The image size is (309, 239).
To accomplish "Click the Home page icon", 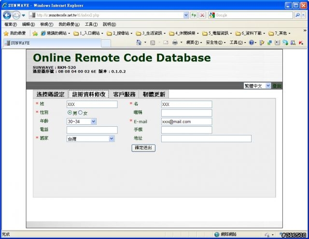I will click(x=139, y=43).
